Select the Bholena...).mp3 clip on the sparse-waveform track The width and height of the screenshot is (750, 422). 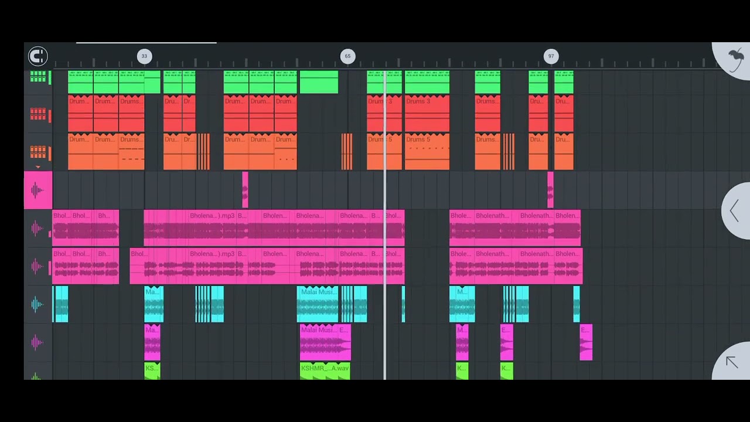click(x=212, y=266)
